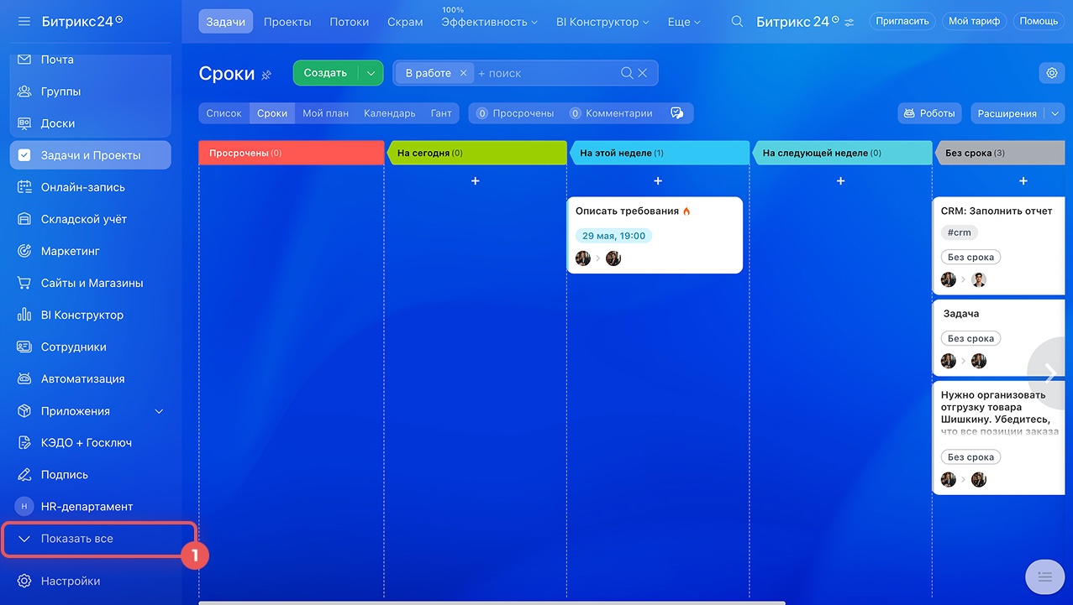Viewport: 1073px width, 605px height.
Task: Add task in На следующей неделе column
Action: pos(841,180)
